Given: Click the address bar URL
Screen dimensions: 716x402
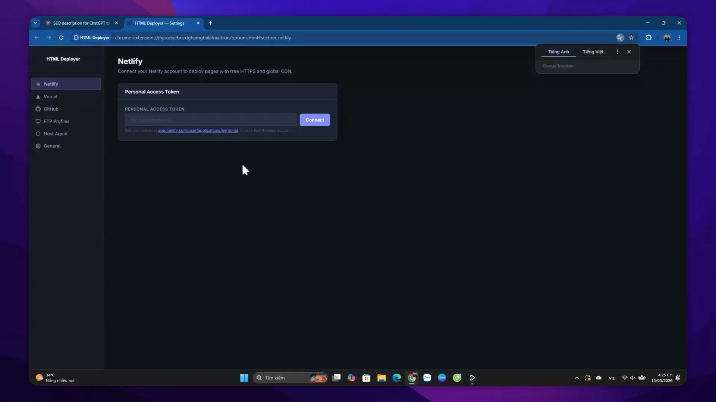Looking at the screenshot, I should point(203,38).
